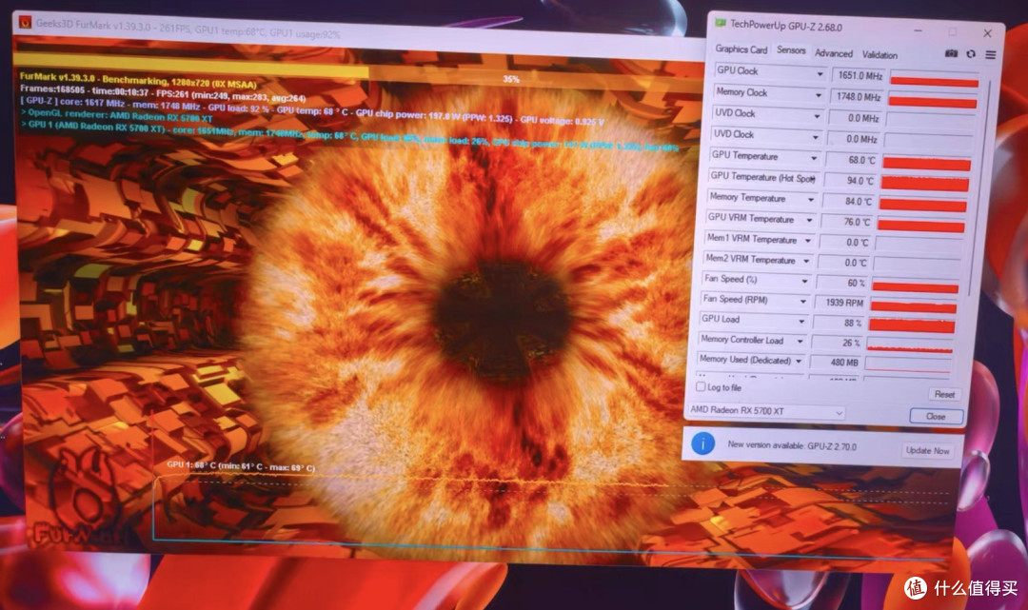Open the Mem1 VRM Temperature dropdown

point(808,241)
